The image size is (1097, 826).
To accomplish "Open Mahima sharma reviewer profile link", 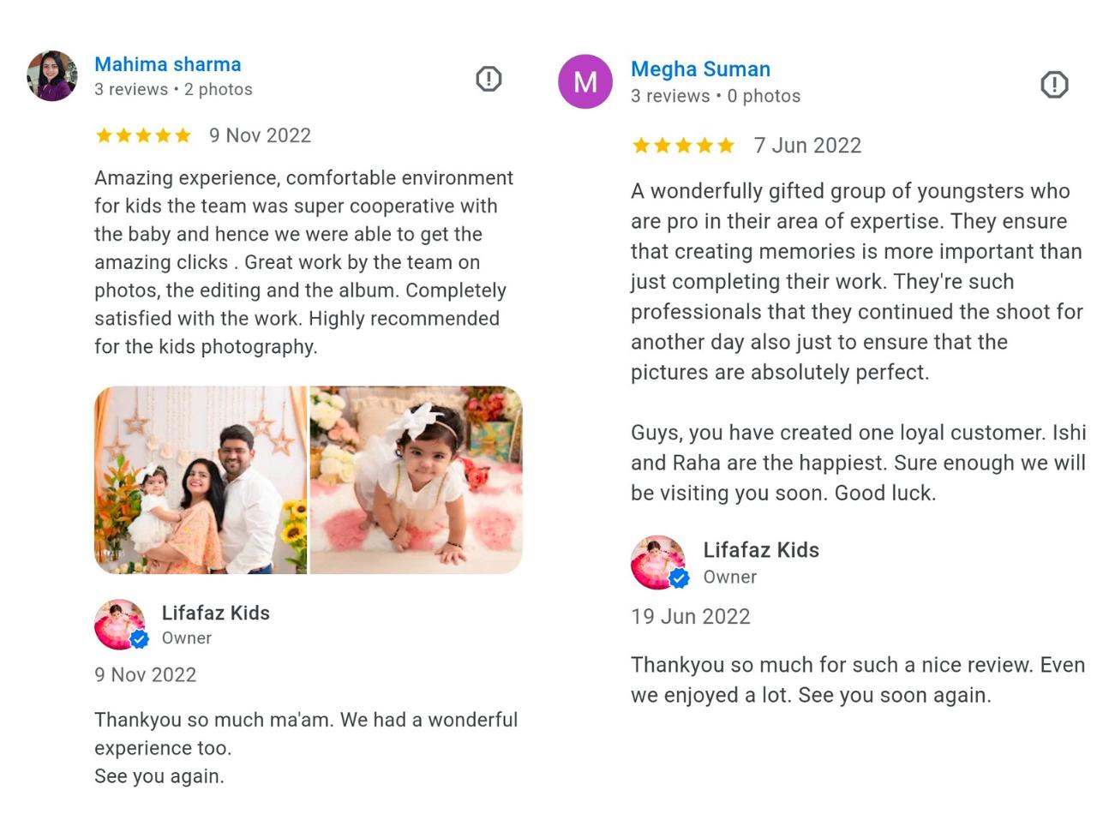I will (168, 64).
